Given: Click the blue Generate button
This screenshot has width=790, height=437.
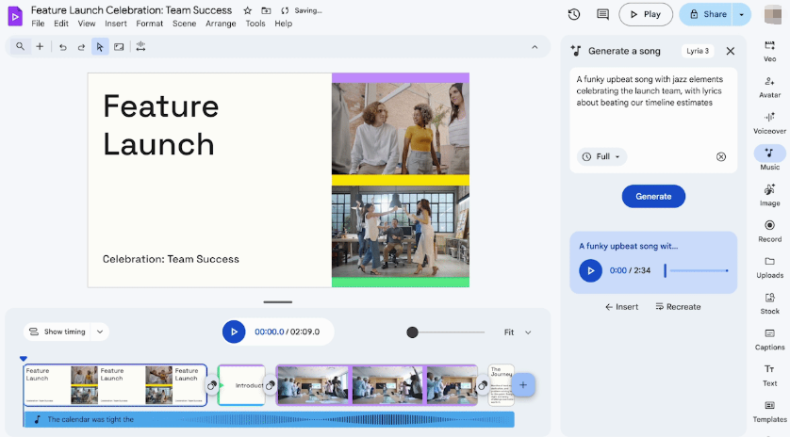Looking at the screenshot, I should coord(653,196).
